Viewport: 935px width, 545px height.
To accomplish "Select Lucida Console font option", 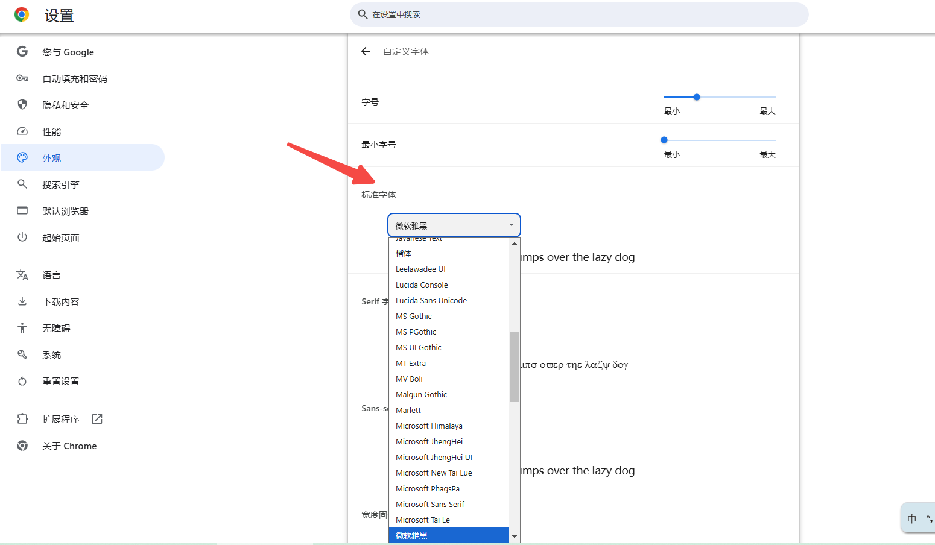I will point(449,285).
